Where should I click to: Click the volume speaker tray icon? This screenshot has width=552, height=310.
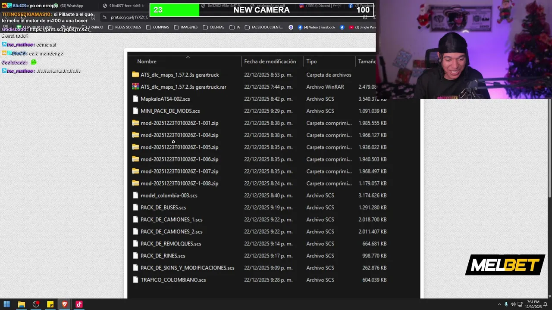(x=513, y=304)
